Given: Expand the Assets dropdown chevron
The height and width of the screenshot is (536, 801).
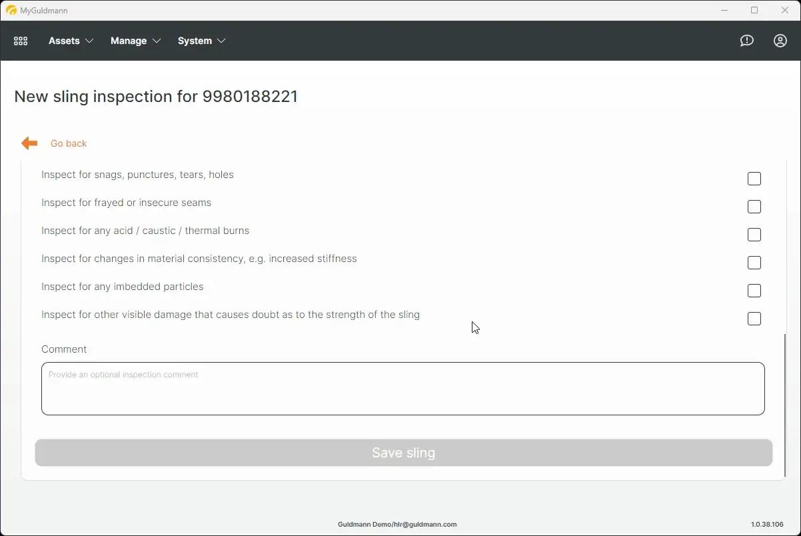Looking at the screenshot, I should 91,41.
